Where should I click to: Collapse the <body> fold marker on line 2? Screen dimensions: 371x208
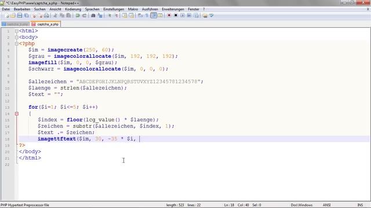coord(17,37)
